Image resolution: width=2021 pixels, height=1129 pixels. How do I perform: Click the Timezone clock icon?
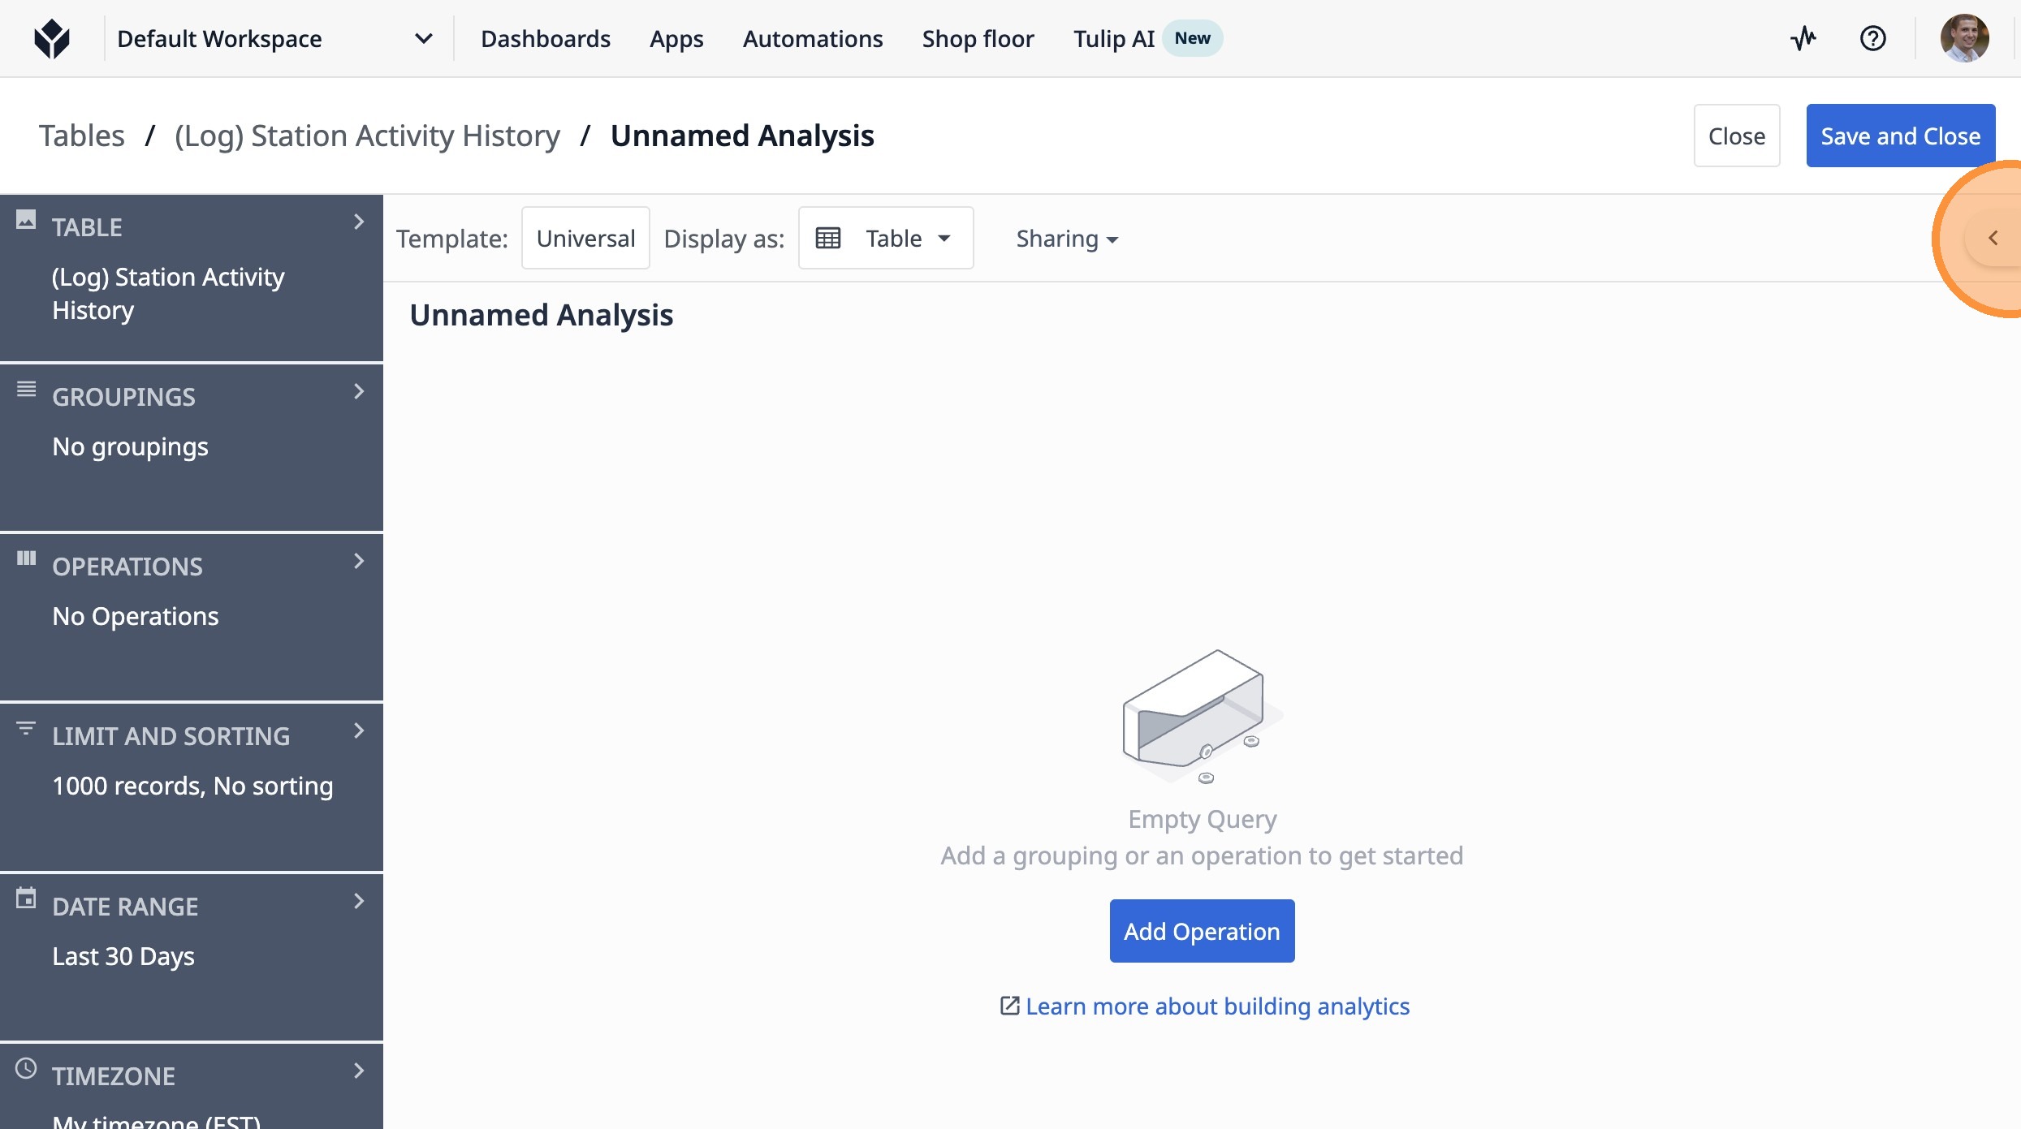pos(26,1068)
